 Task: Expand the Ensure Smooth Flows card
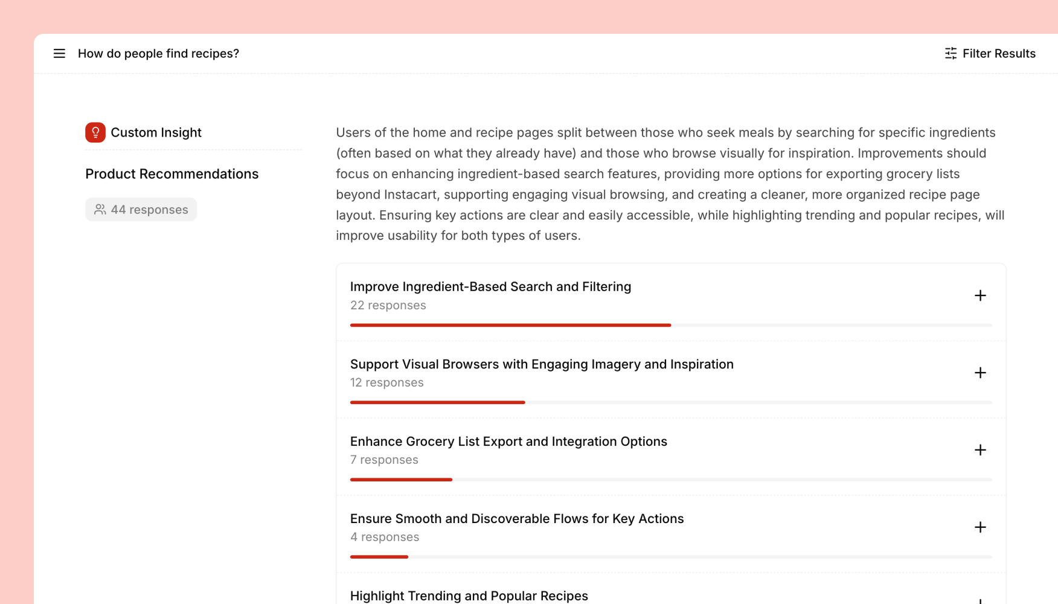pos(979,527)
